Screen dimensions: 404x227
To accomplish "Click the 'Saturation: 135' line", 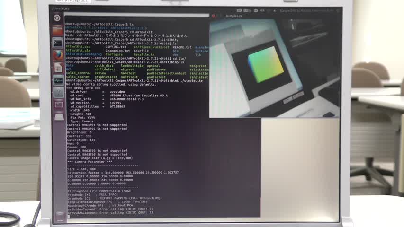I will 81,140.
